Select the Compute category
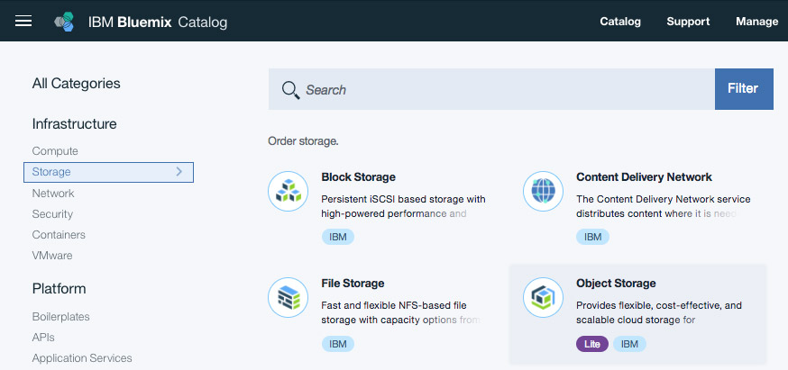This screenshot has height=370, width=788. (55, 151)
